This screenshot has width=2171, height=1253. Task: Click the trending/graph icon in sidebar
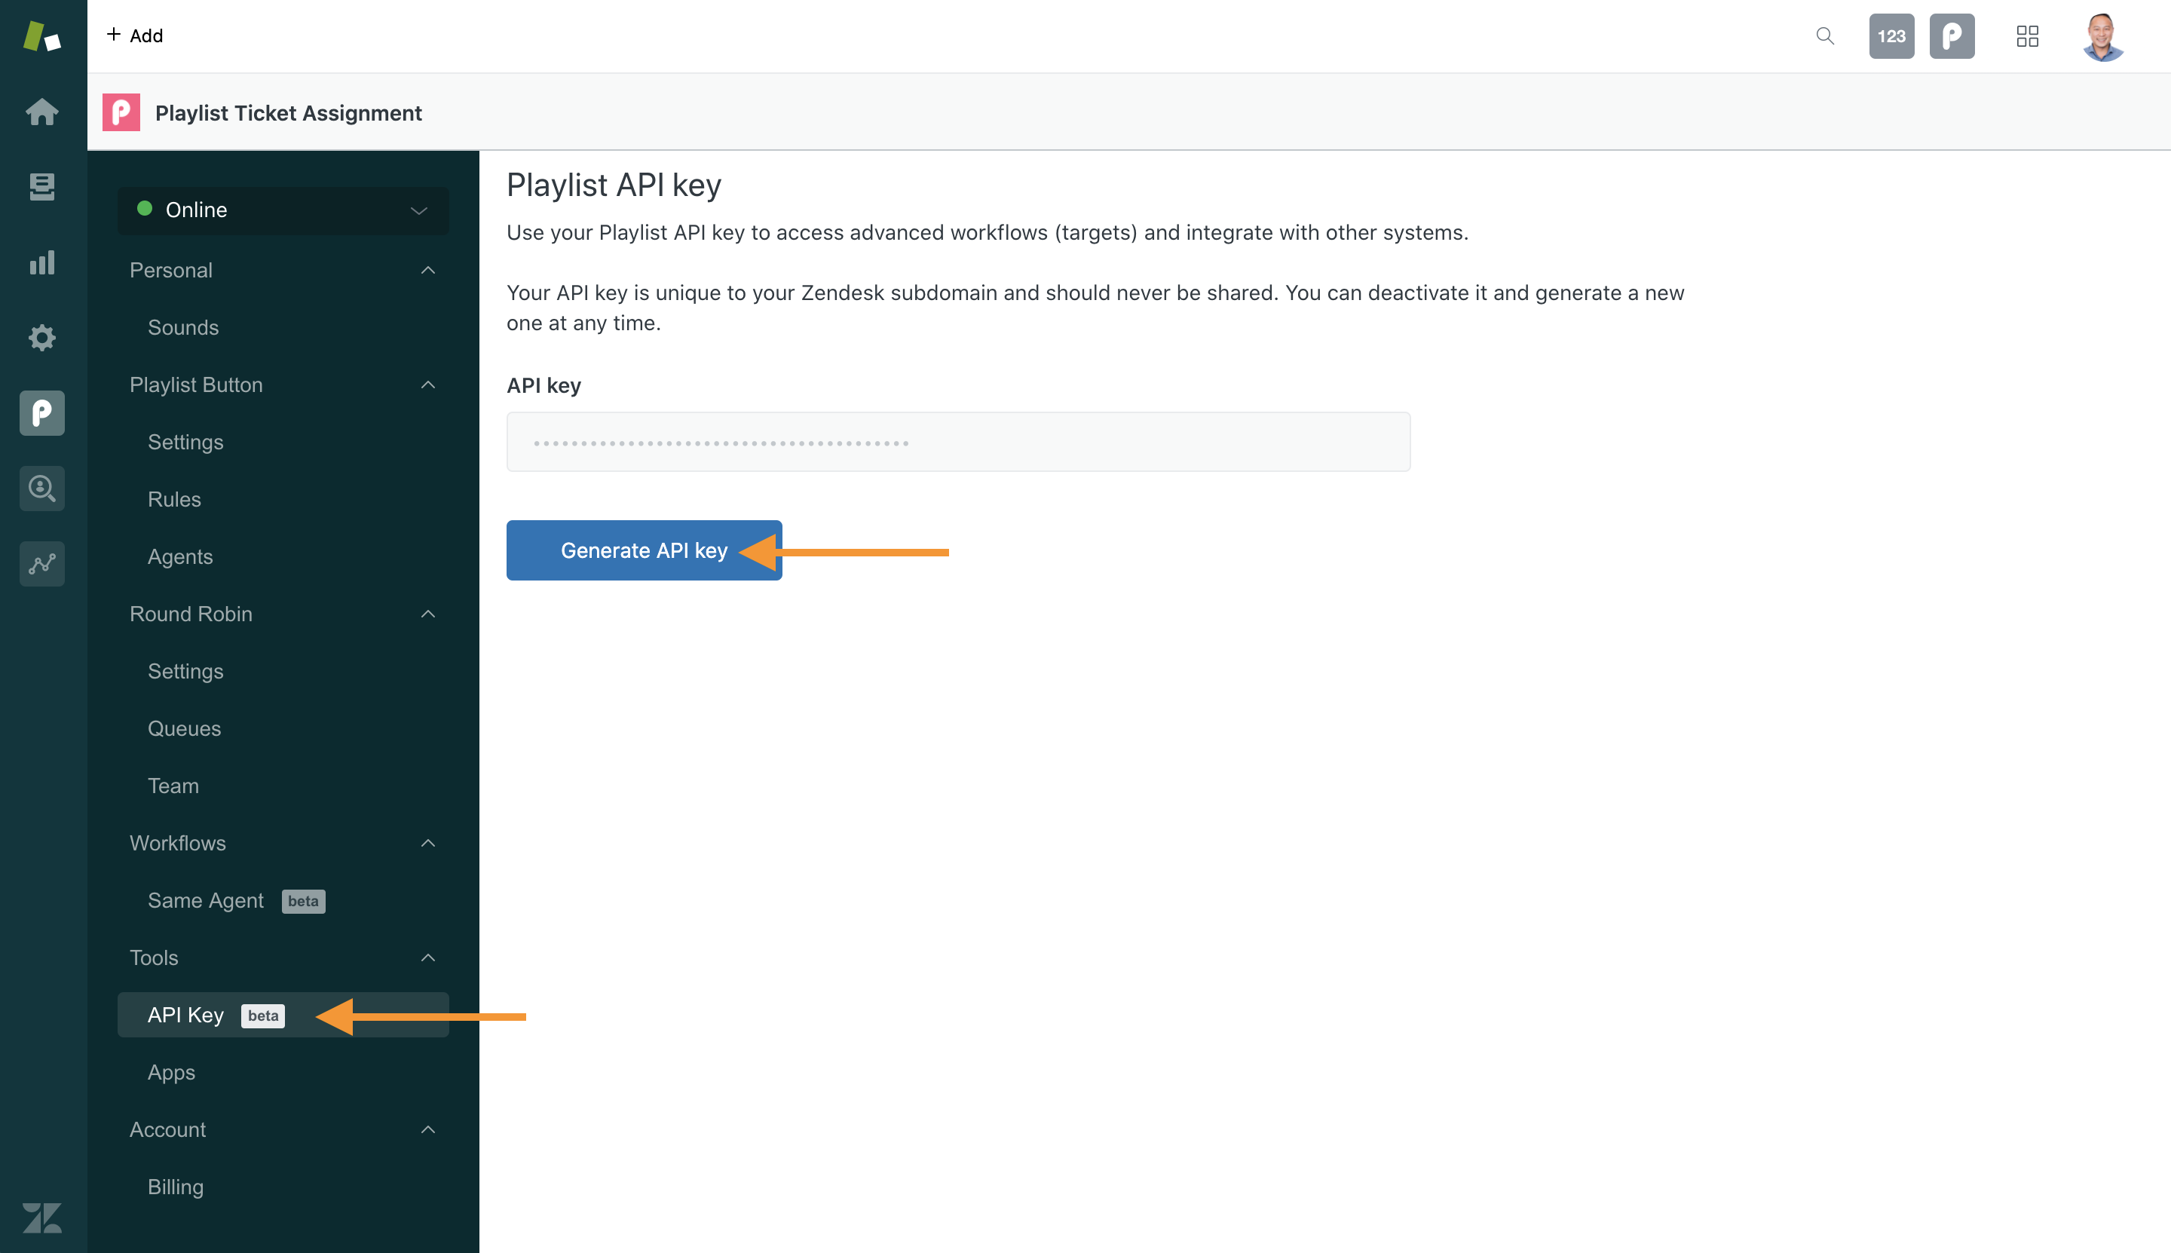(x=43, y=564)
